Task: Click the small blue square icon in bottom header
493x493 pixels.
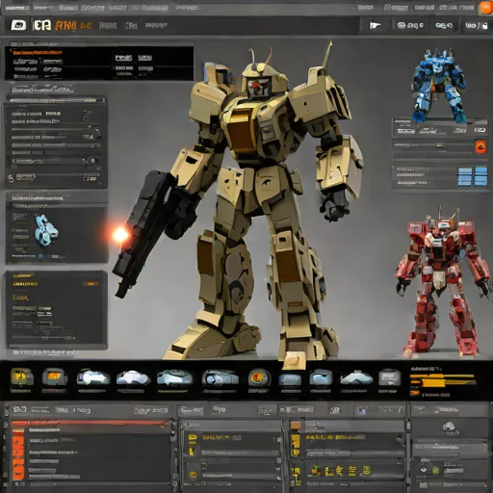Action: [x=363, y=410]
